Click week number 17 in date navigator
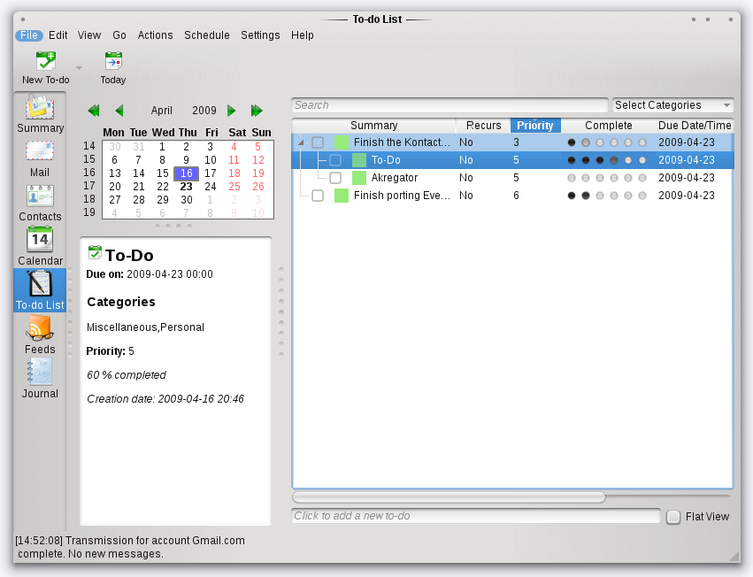Viewport: 753px width, 577px height. (x=89, y=186)
